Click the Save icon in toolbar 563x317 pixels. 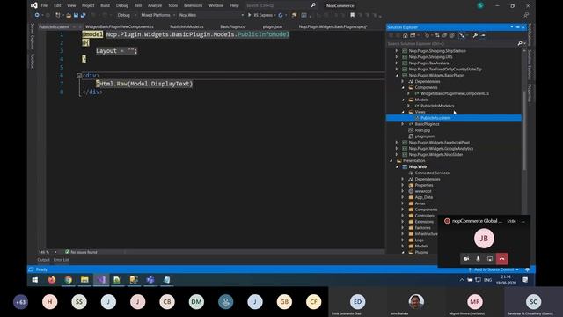[x=76, y=15]
